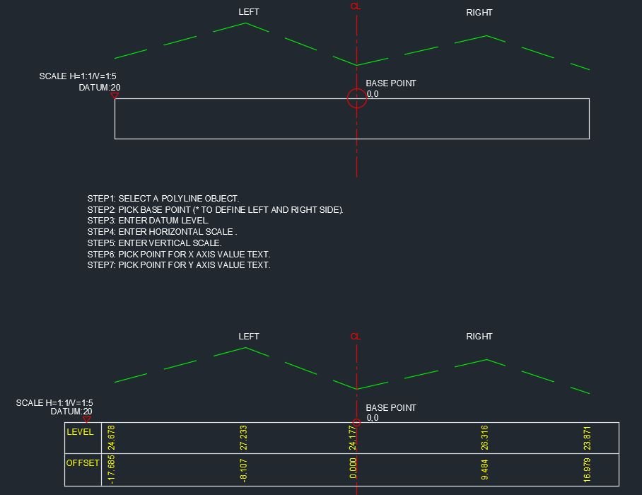Click the LEVEL row header cell
This screenshot has height=495, width=642.
80,431
